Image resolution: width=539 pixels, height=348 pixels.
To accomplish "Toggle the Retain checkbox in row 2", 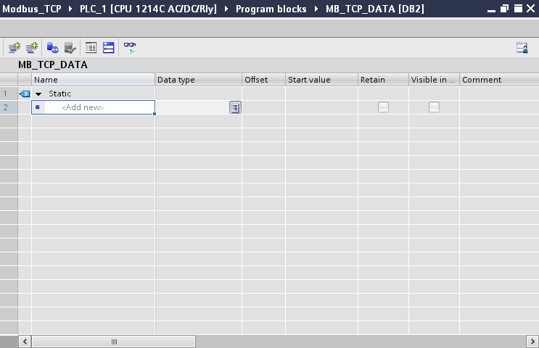I will click(x=383, y=107).
